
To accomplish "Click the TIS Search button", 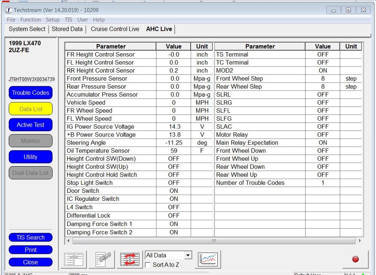I will [30, 237].
